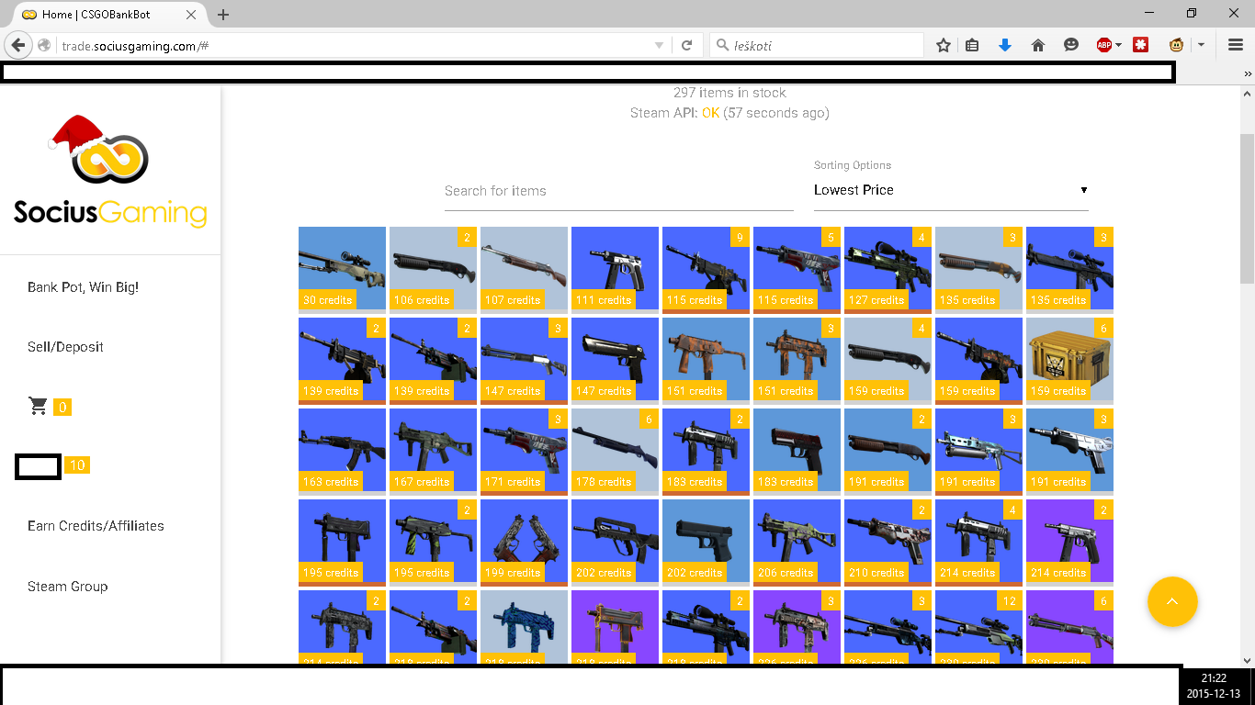Bookmark this page with the star icon
The height and width of the screenshot is (705, 1255).
coord(943,45)
